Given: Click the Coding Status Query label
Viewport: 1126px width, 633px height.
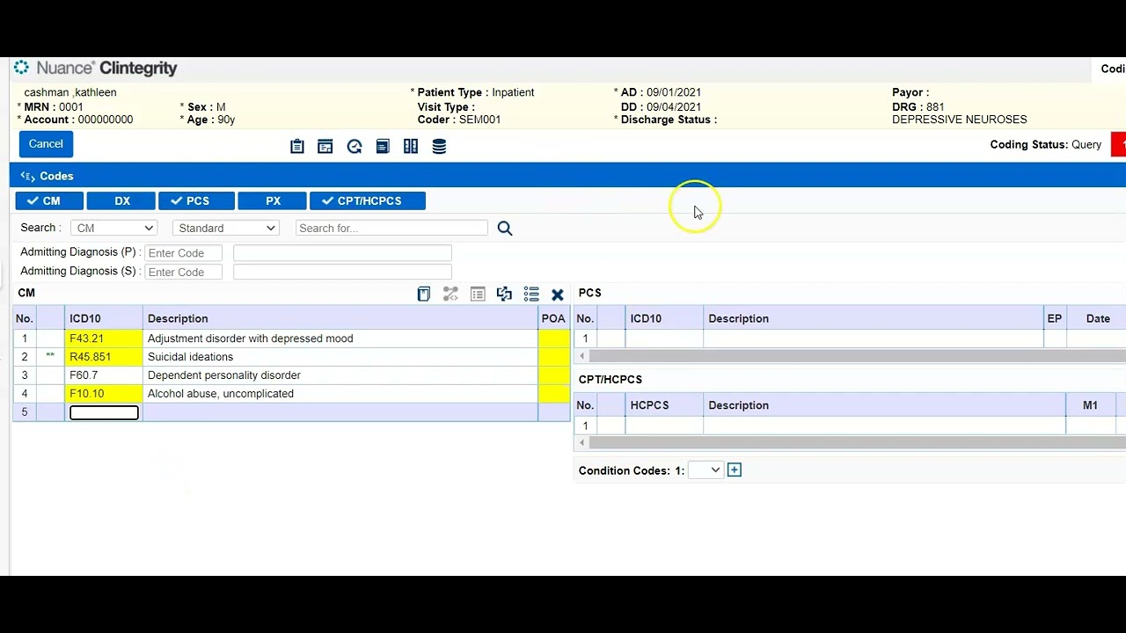Looking at the screenshot, I should (1045, 145).
